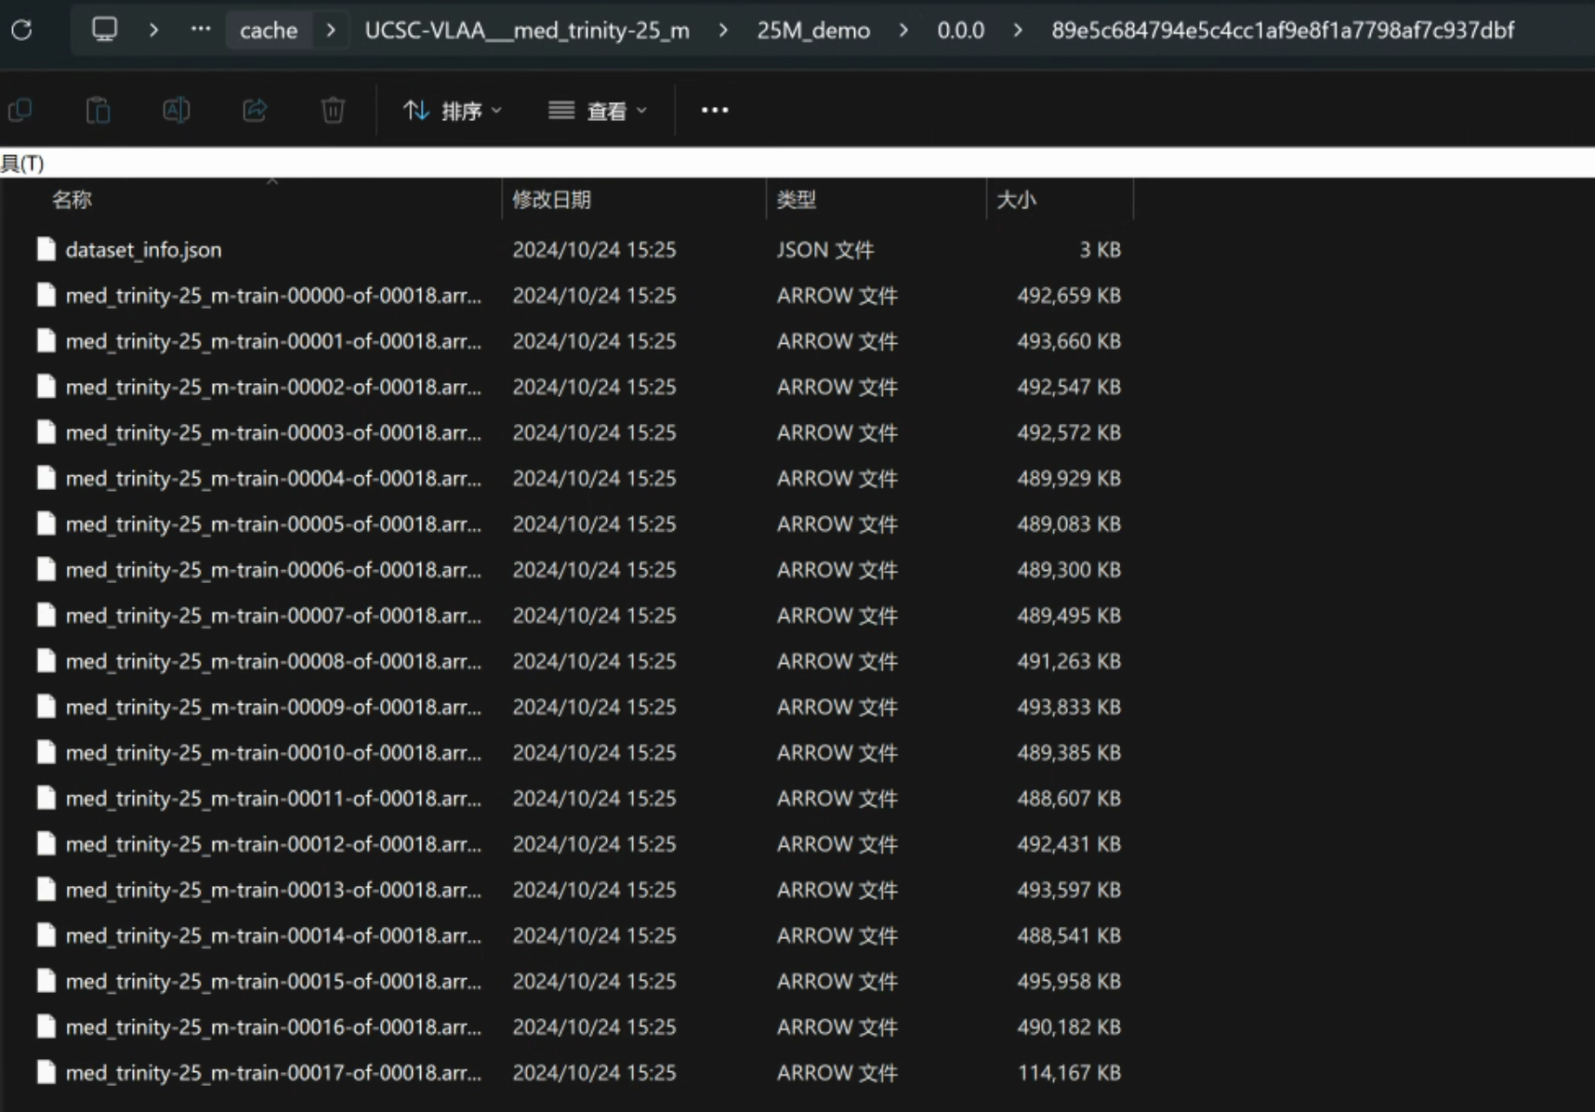Click the 493,833 KB size value
Image resolution: width=1595 pixels, height=1112 pixels.
[1069, 708]
